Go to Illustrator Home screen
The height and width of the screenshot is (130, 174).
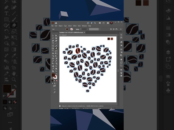[56, 23]
